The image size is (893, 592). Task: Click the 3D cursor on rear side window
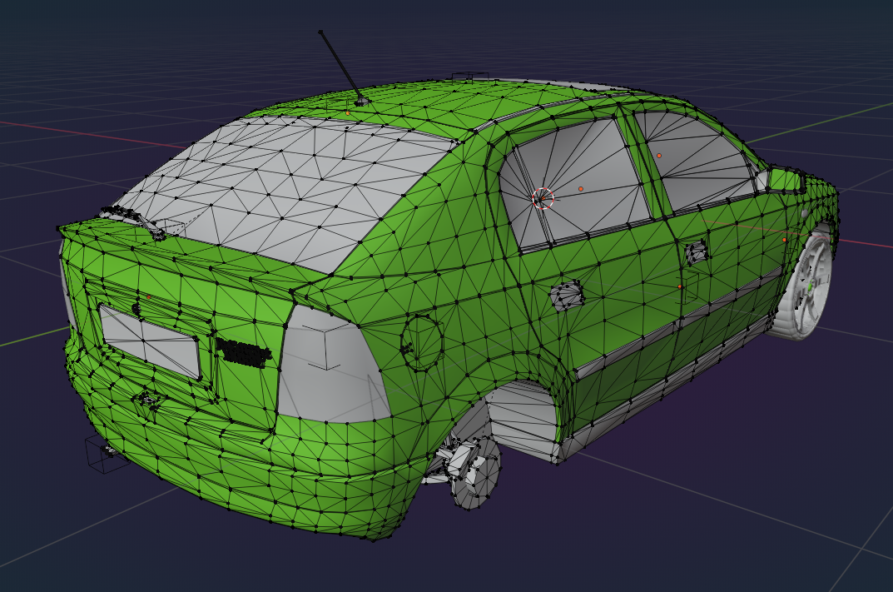[543, 198]
